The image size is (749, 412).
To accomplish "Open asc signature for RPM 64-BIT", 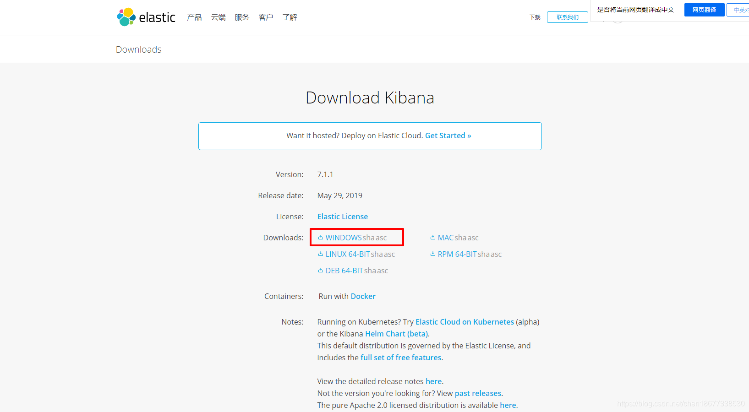I will 496,254.
